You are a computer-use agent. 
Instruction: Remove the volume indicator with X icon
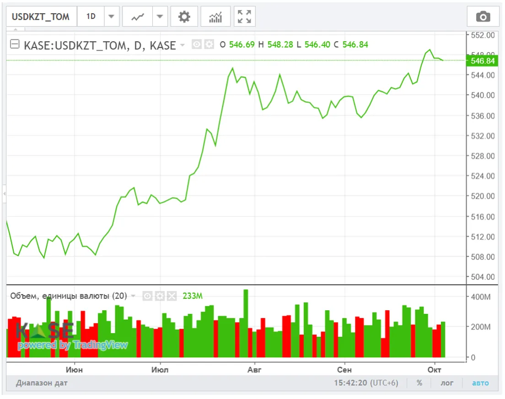[x=172, y=296]
